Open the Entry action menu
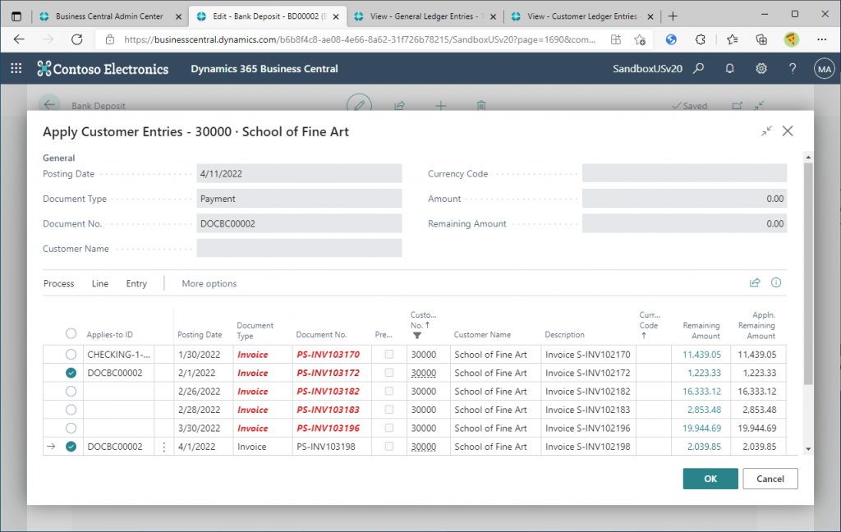 pyautogui.click(x=136, y=283)
